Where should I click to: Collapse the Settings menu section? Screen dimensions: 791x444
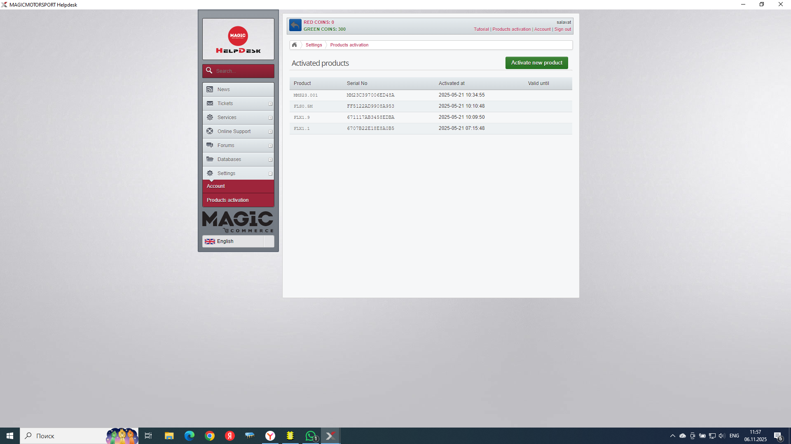click(270, 173)
